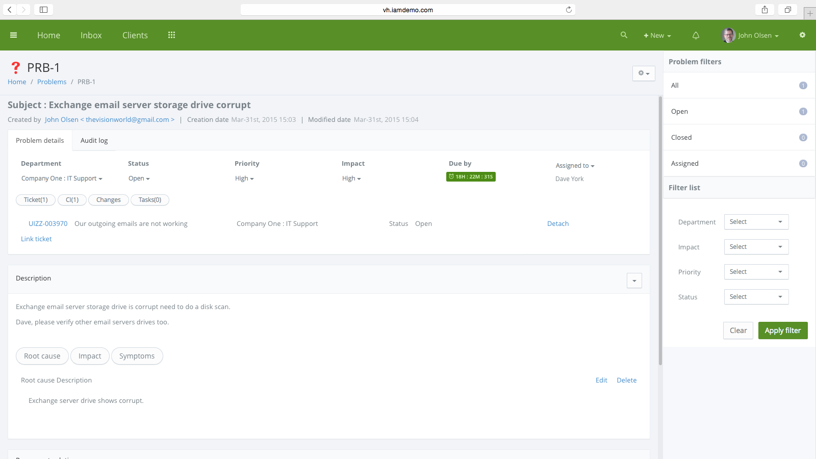816x459 pixels.
Task: Collapse the Description panel arrow
Action: [x=634, y=280]
